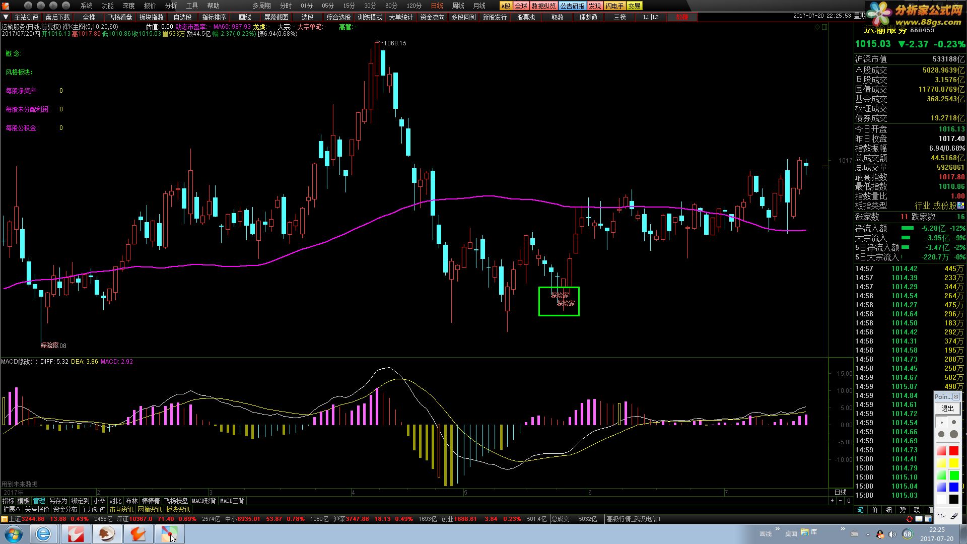967x544 pixels.
Task: Open the colorful pointer app in taskbar
Action: coord(169,534)
